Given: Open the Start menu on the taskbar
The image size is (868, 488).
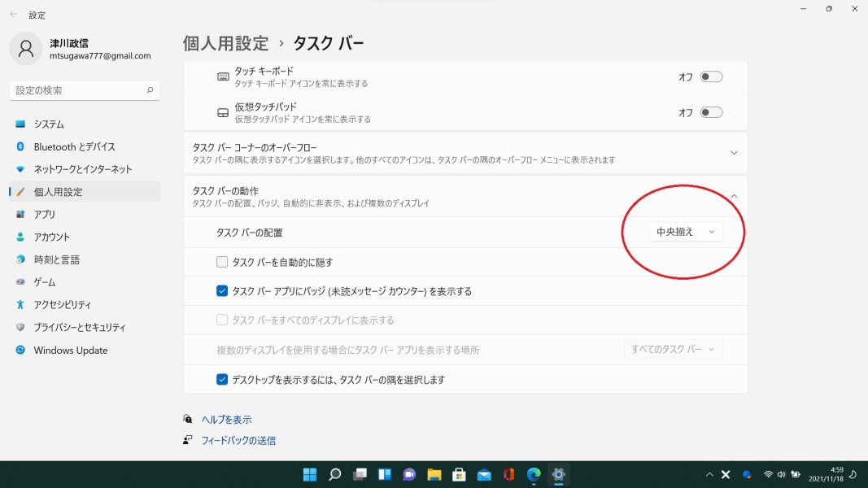Looking at the screenshot, I should coord(310,474).
